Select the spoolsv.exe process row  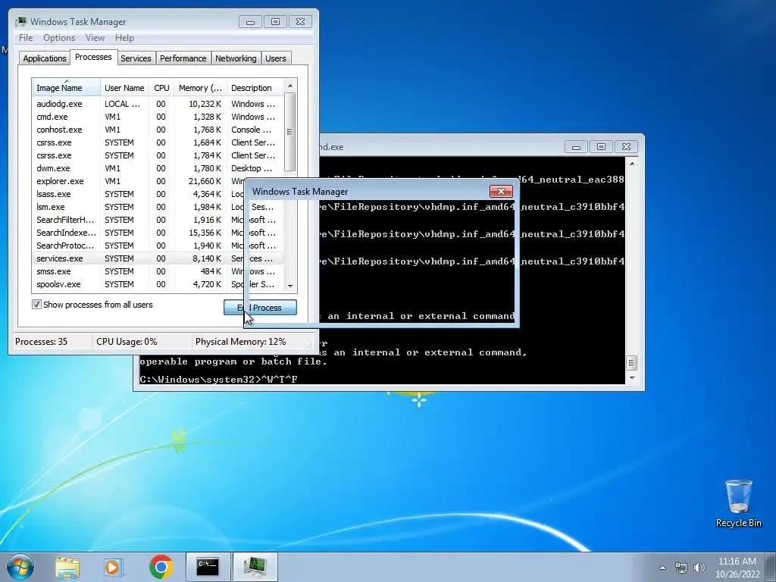click(x=158, y=284)
